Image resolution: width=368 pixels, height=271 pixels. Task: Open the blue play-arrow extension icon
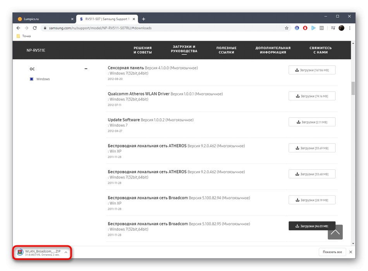[313, 28]
